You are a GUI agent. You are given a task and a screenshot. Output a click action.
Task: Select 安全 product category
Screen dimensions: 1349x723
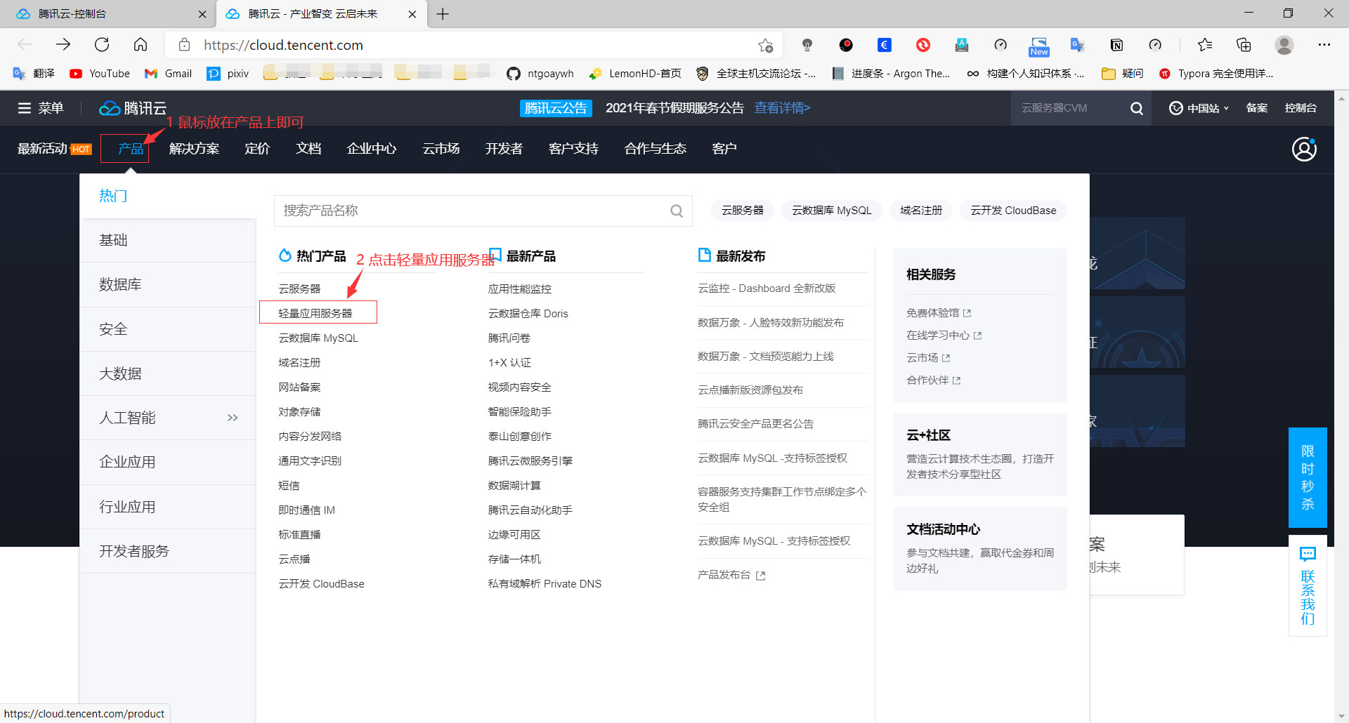168,329
